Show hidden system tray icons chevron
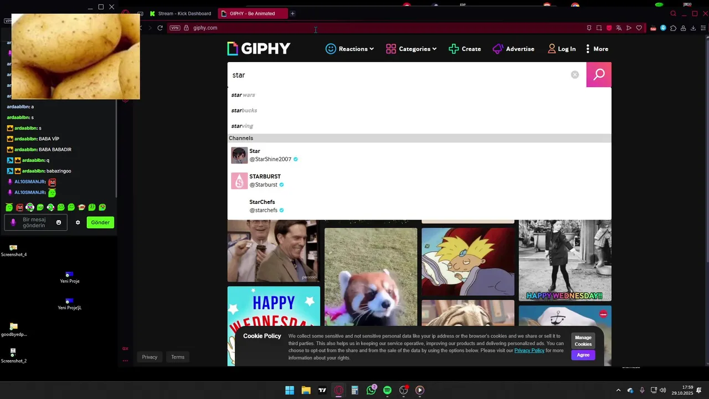709x399 pixels. [618, 390]
